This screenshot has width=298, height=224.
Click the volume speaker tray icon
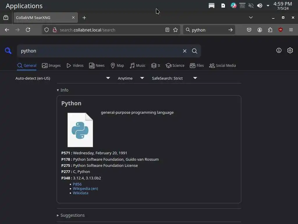click(x=260, y=6)
